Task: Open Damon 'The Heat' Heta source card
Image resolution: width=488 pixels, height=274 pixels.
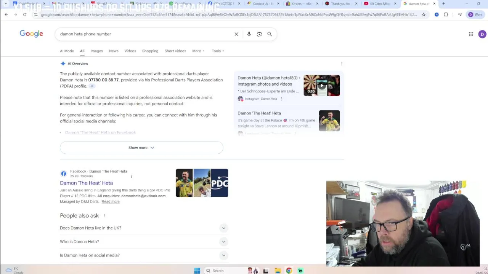Action: tap(259, 113)
